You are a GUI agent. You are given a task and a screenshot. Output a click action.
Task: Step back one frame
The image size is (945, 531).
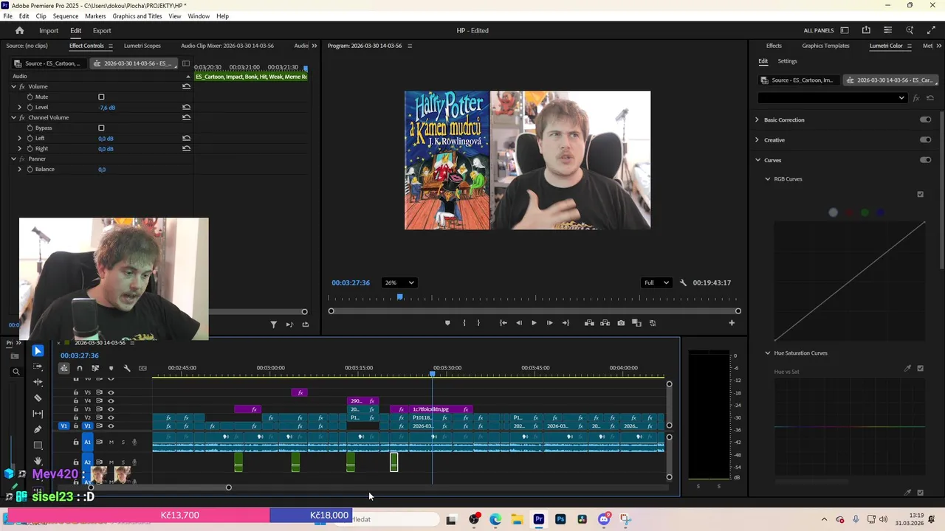[x=519, y=323]
